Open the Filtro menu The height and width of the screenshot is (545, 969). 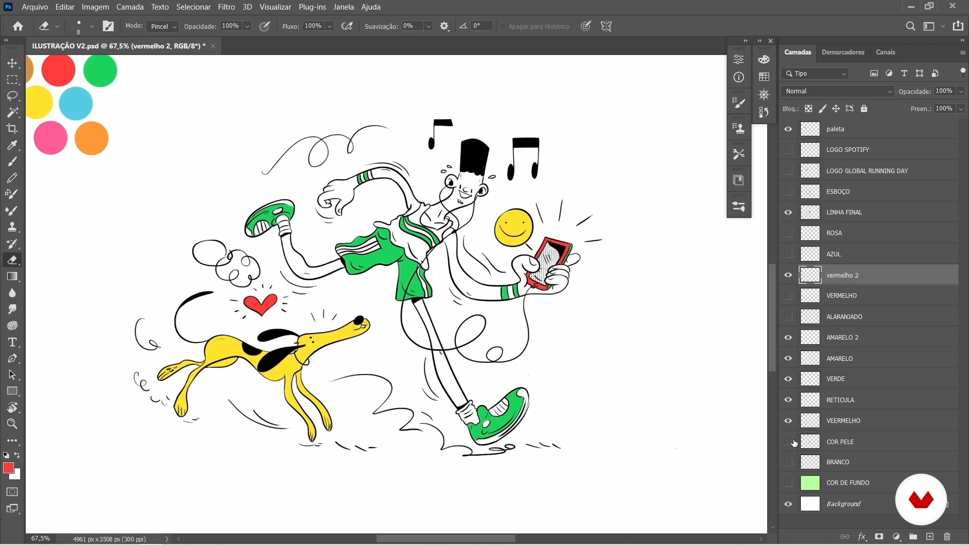[x=227, y=7]
